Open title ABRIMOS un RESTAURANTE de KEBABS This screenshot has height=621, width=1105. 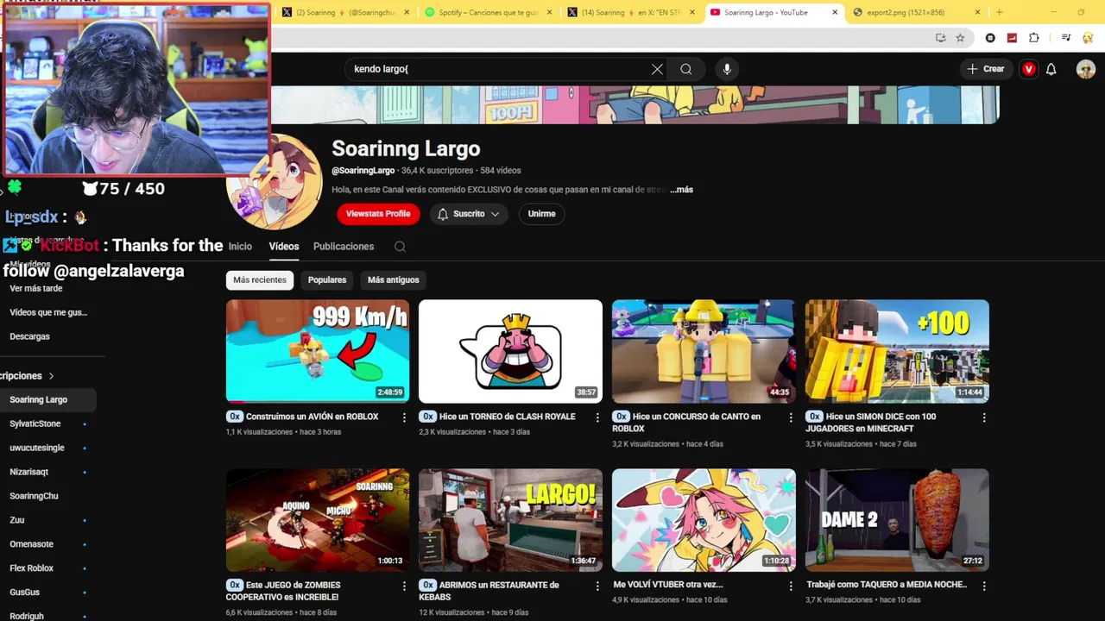(489, 591)
